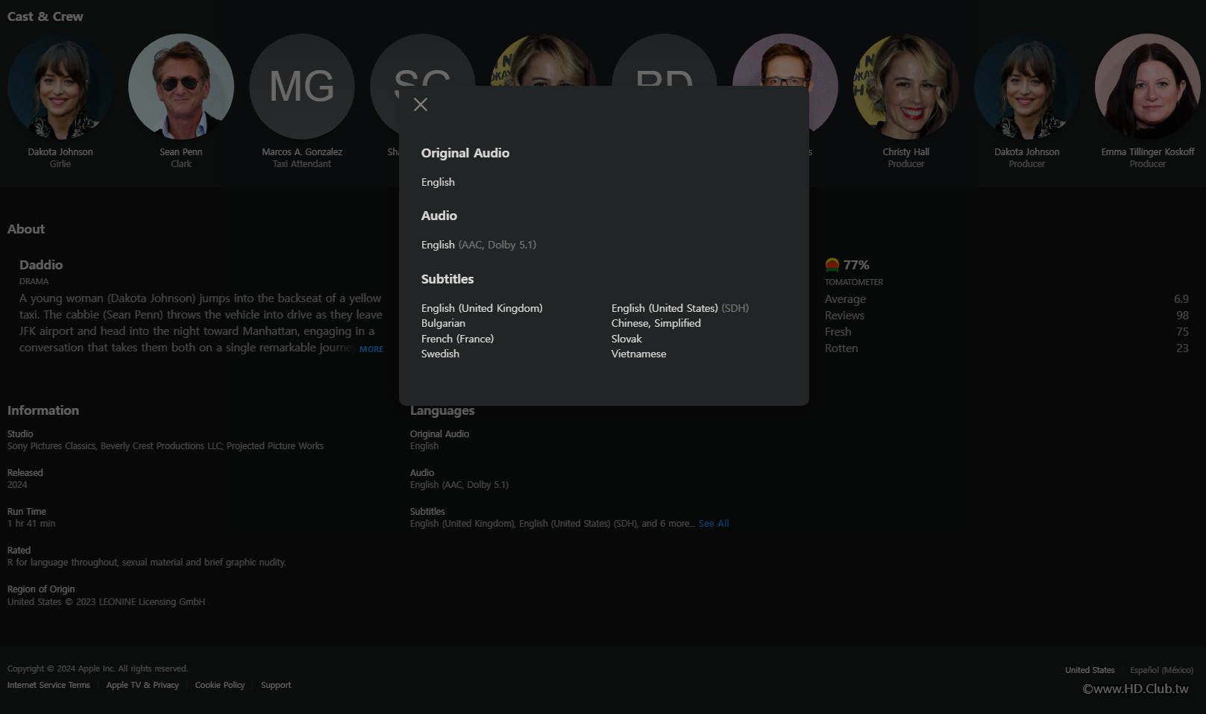This screenshot has height=714, width=1206.
Task: Click the copyright 2024 Apple Inc. notice
Action: (x=98, y=668)
